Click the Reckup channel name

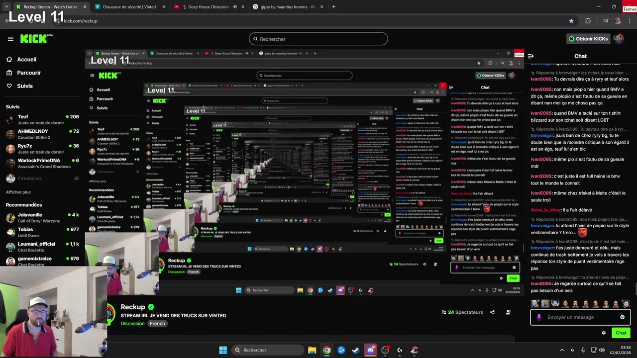pyautogui.click(x=133, y=307)
